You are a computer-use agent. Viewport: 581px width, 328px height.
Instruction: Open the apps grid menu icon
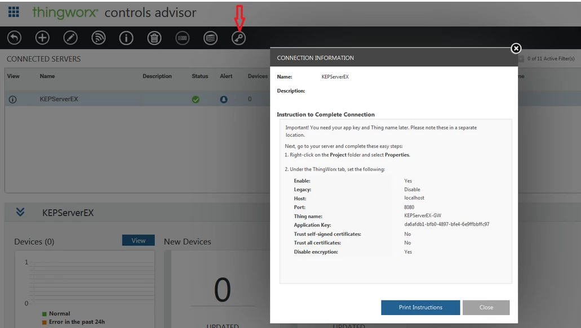[x=14, y=12]
